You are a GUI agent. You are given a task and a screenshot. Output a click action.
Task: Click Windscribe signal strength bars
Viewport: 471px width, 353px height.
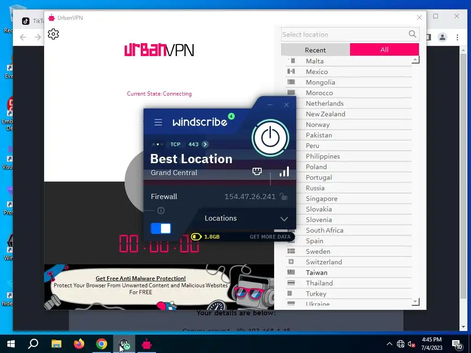(284, 172)
